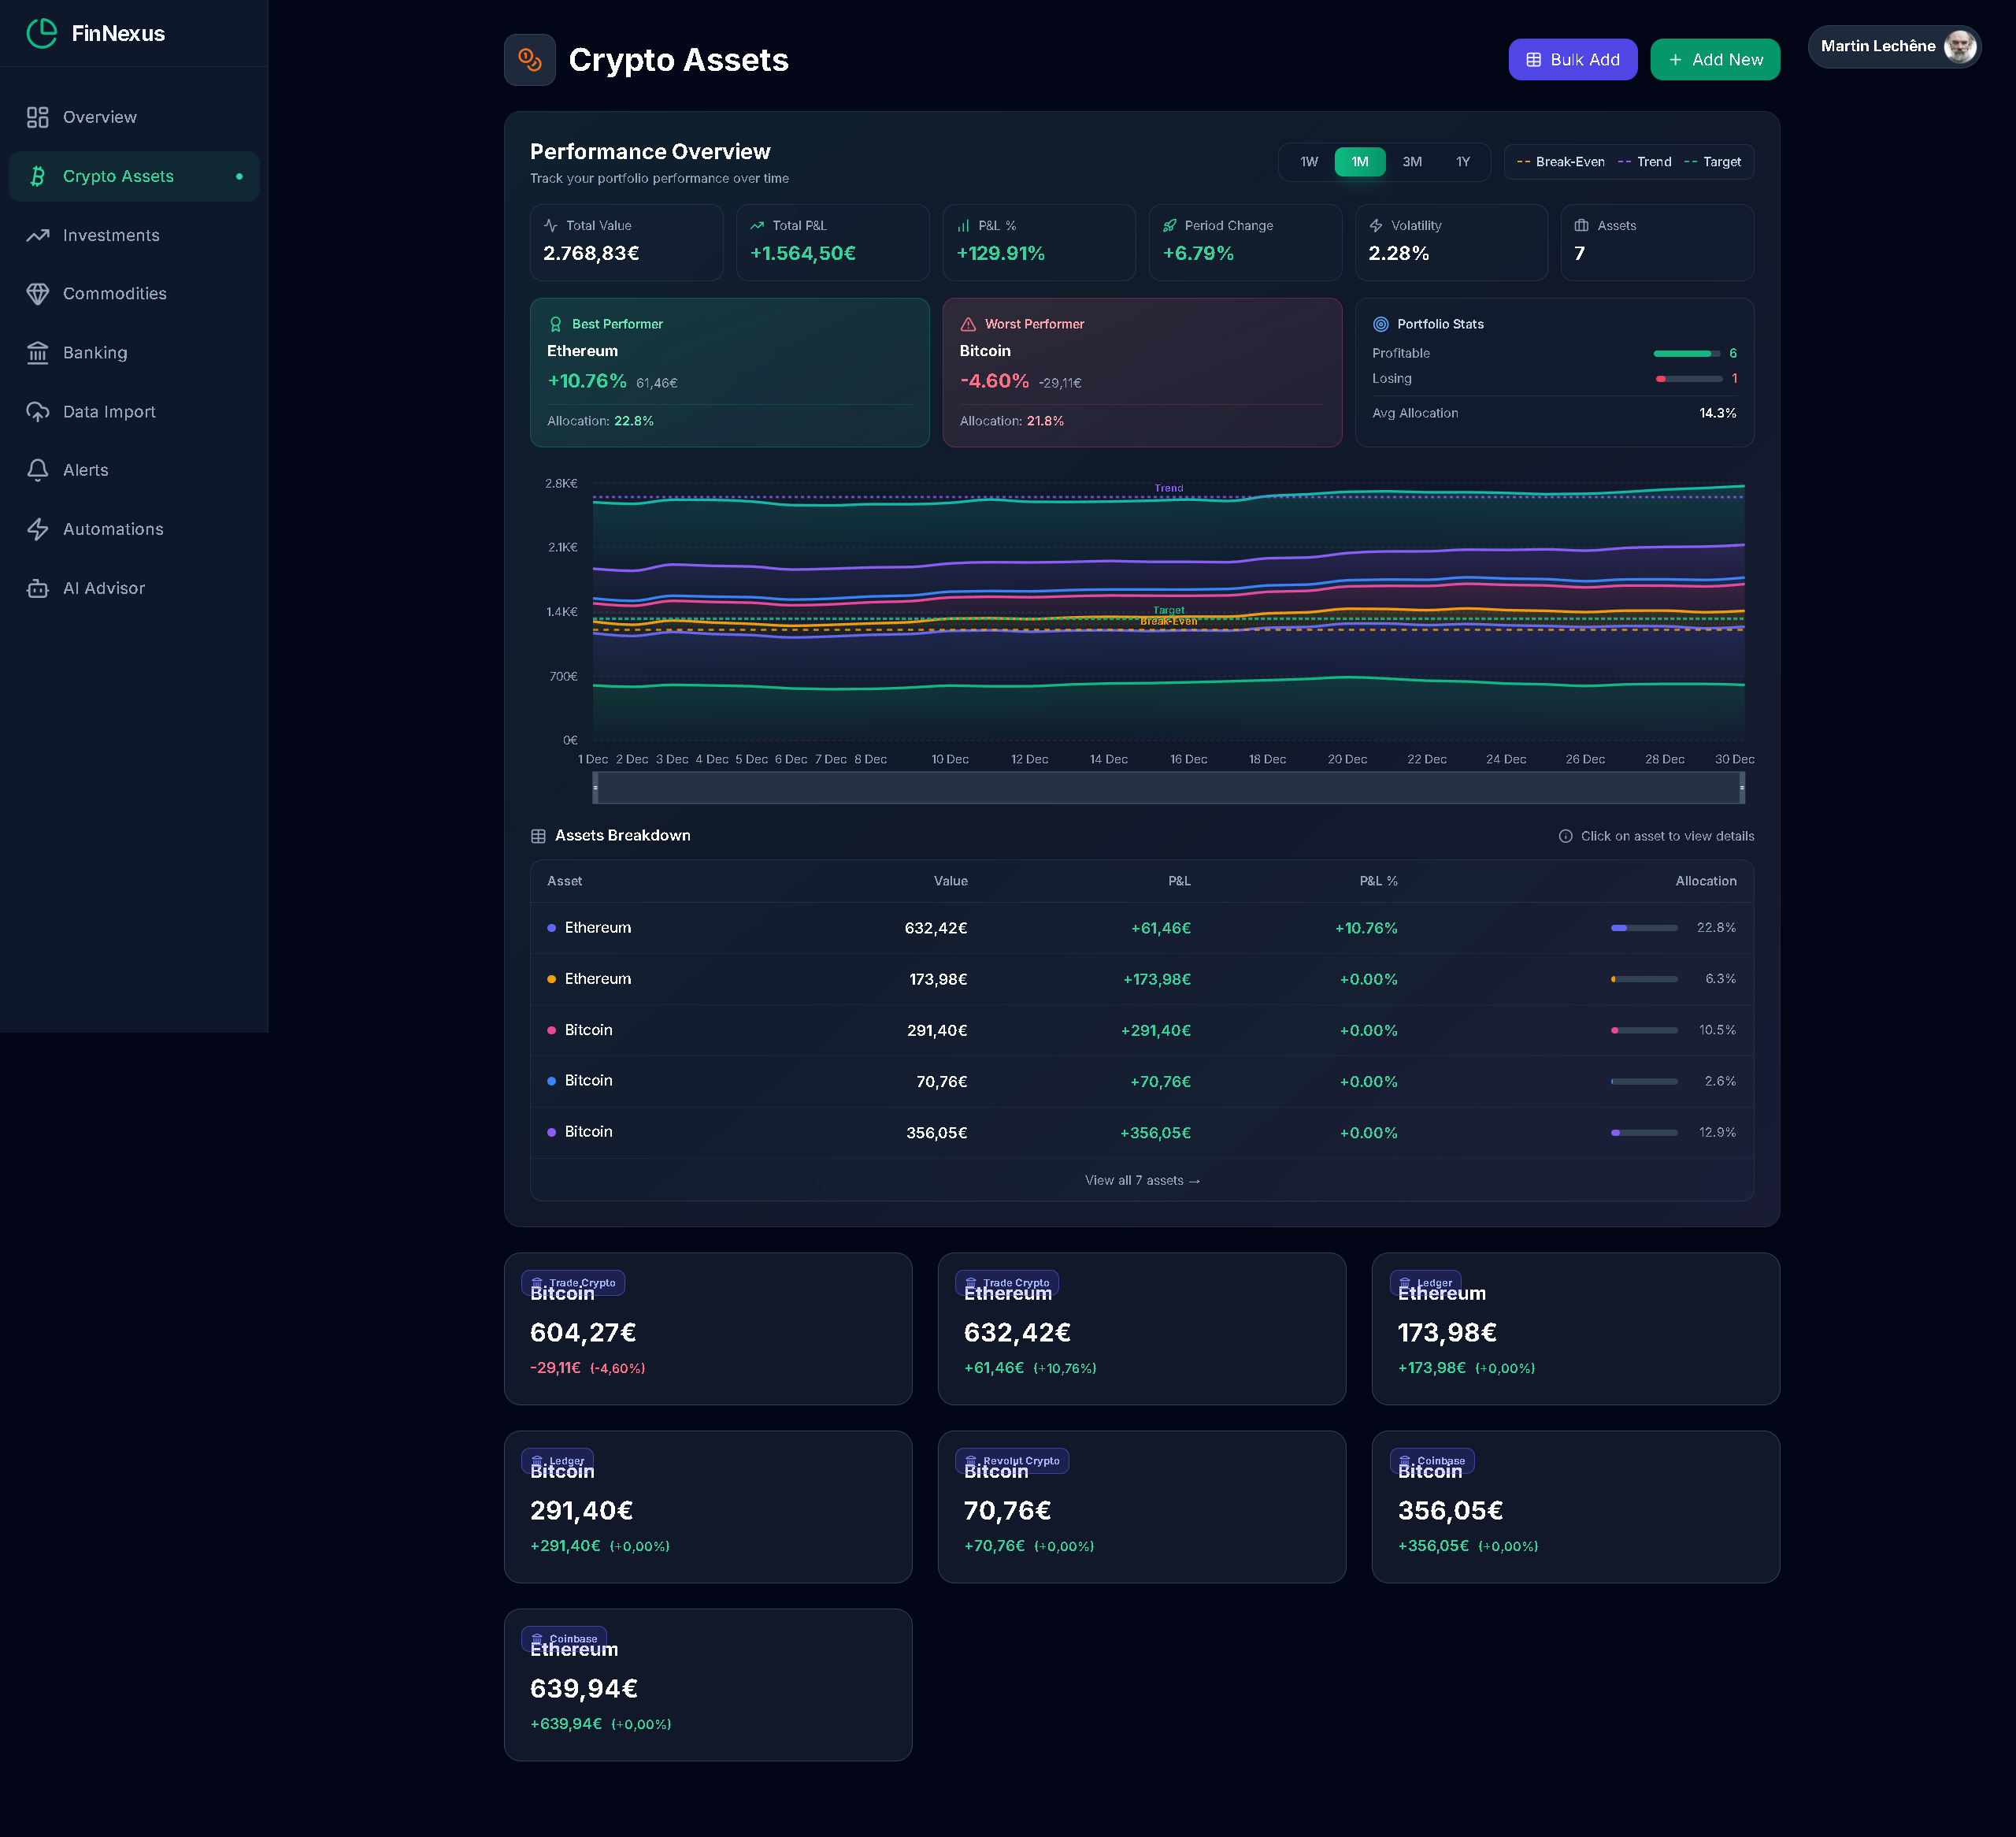The height and width of the screenshot is (1837, 2016).
Task: Open the Martin Lechêne account menu
Action: tap(1895, 46)
